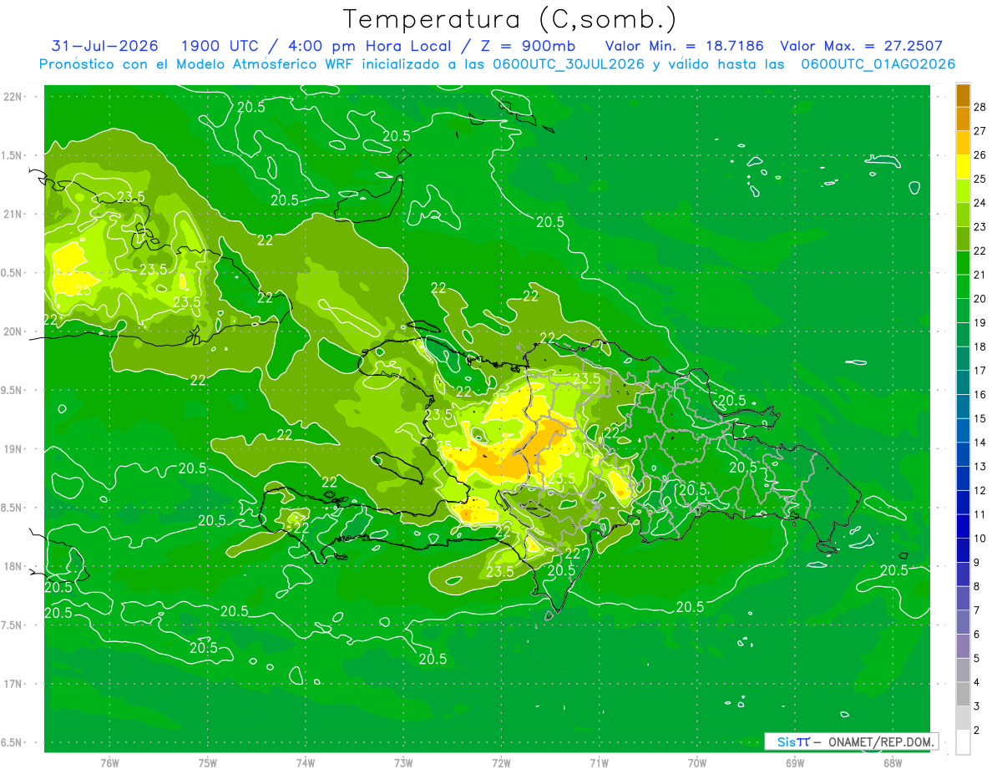Viewport: 1002px width, 774px height.
Task: Click the orange-brown legend swatch between 27 and 28
Action: coord(963,119)
